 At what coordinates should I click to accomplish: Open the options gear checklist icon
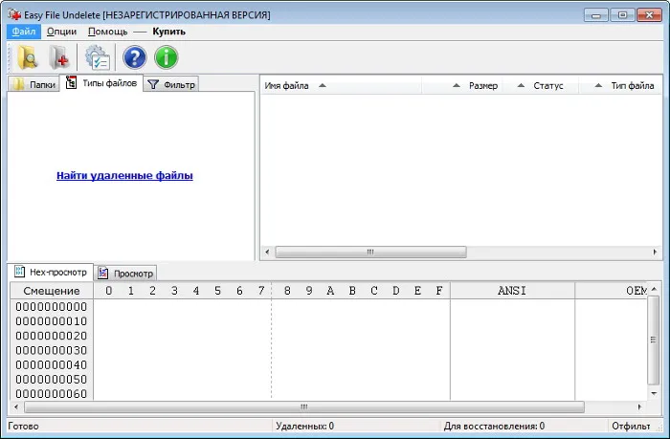98,57
